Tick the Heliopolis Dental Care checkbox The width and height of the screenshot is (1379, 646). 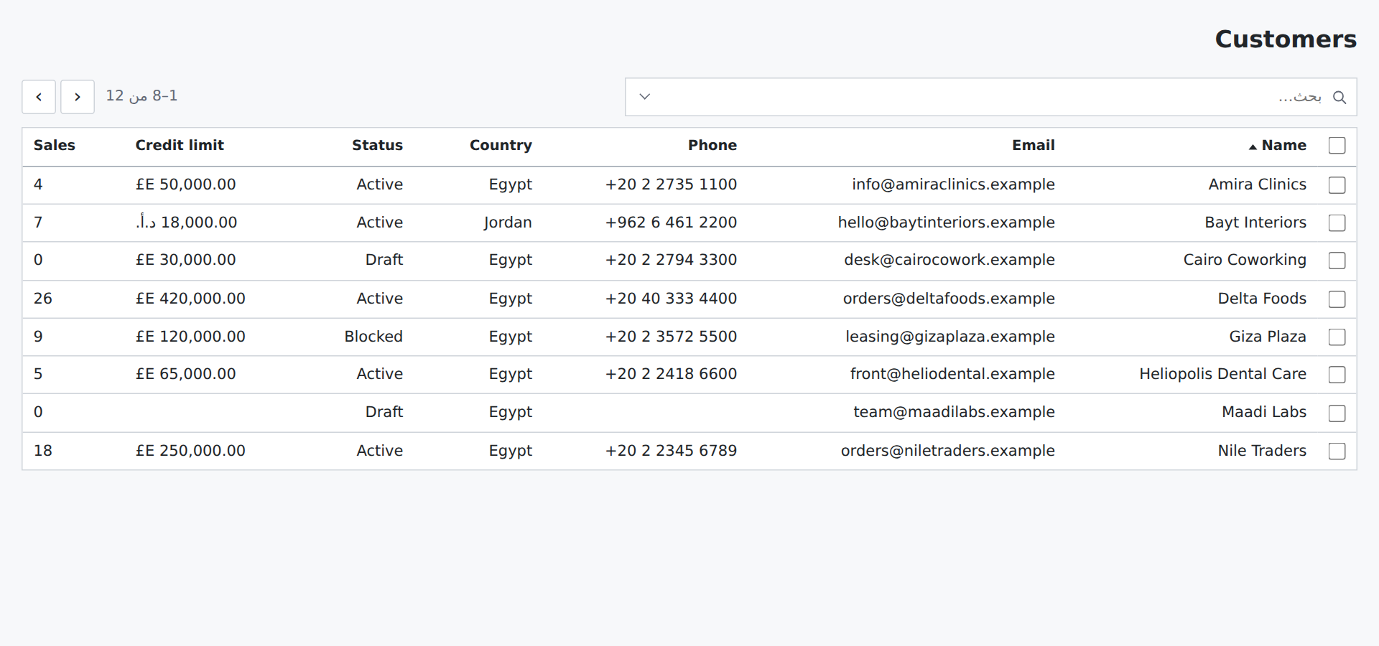tap(1337, 375)
